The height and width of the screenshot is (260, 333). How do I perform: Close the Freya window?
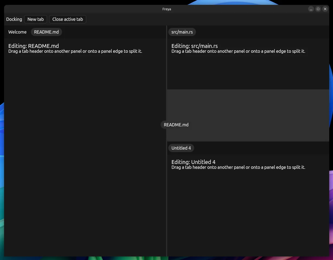tap(325, 9)
